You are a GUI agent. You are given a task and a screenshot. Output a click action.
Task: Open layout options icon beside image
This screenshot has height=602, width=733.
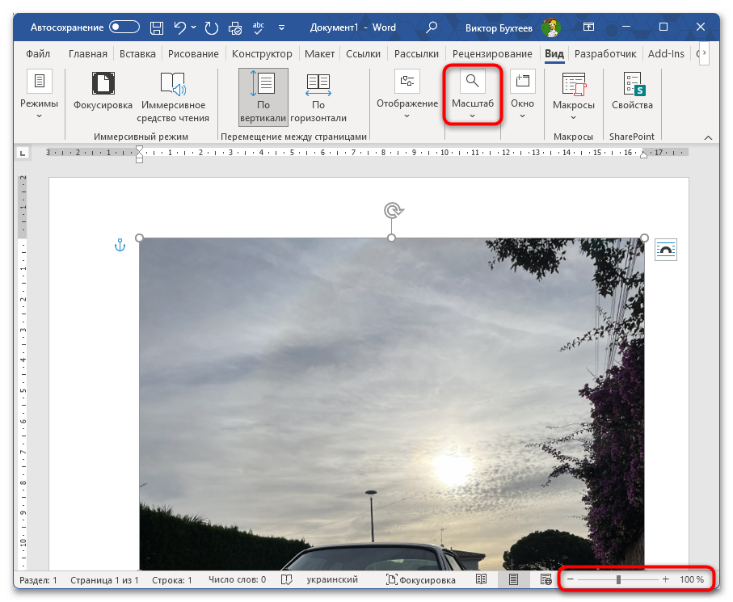666,250
